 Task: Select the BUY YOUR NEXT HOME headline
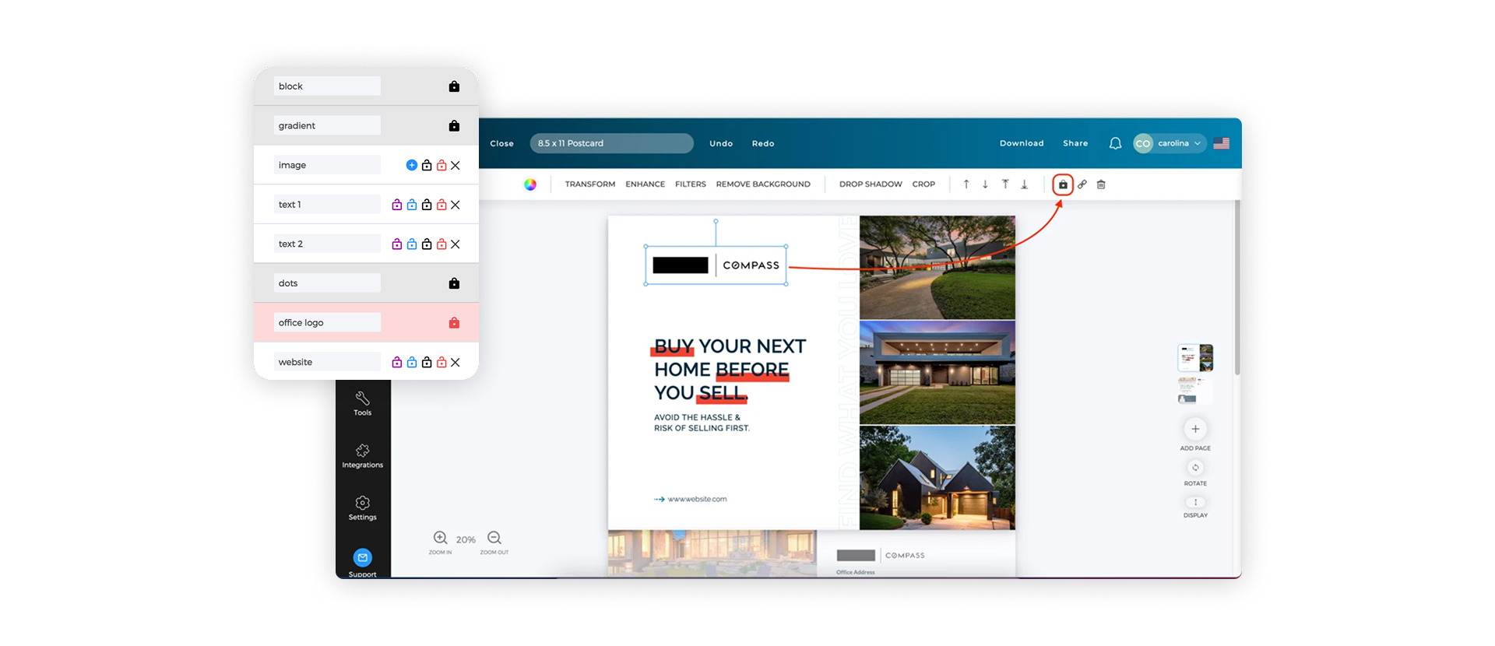point(730,370)
